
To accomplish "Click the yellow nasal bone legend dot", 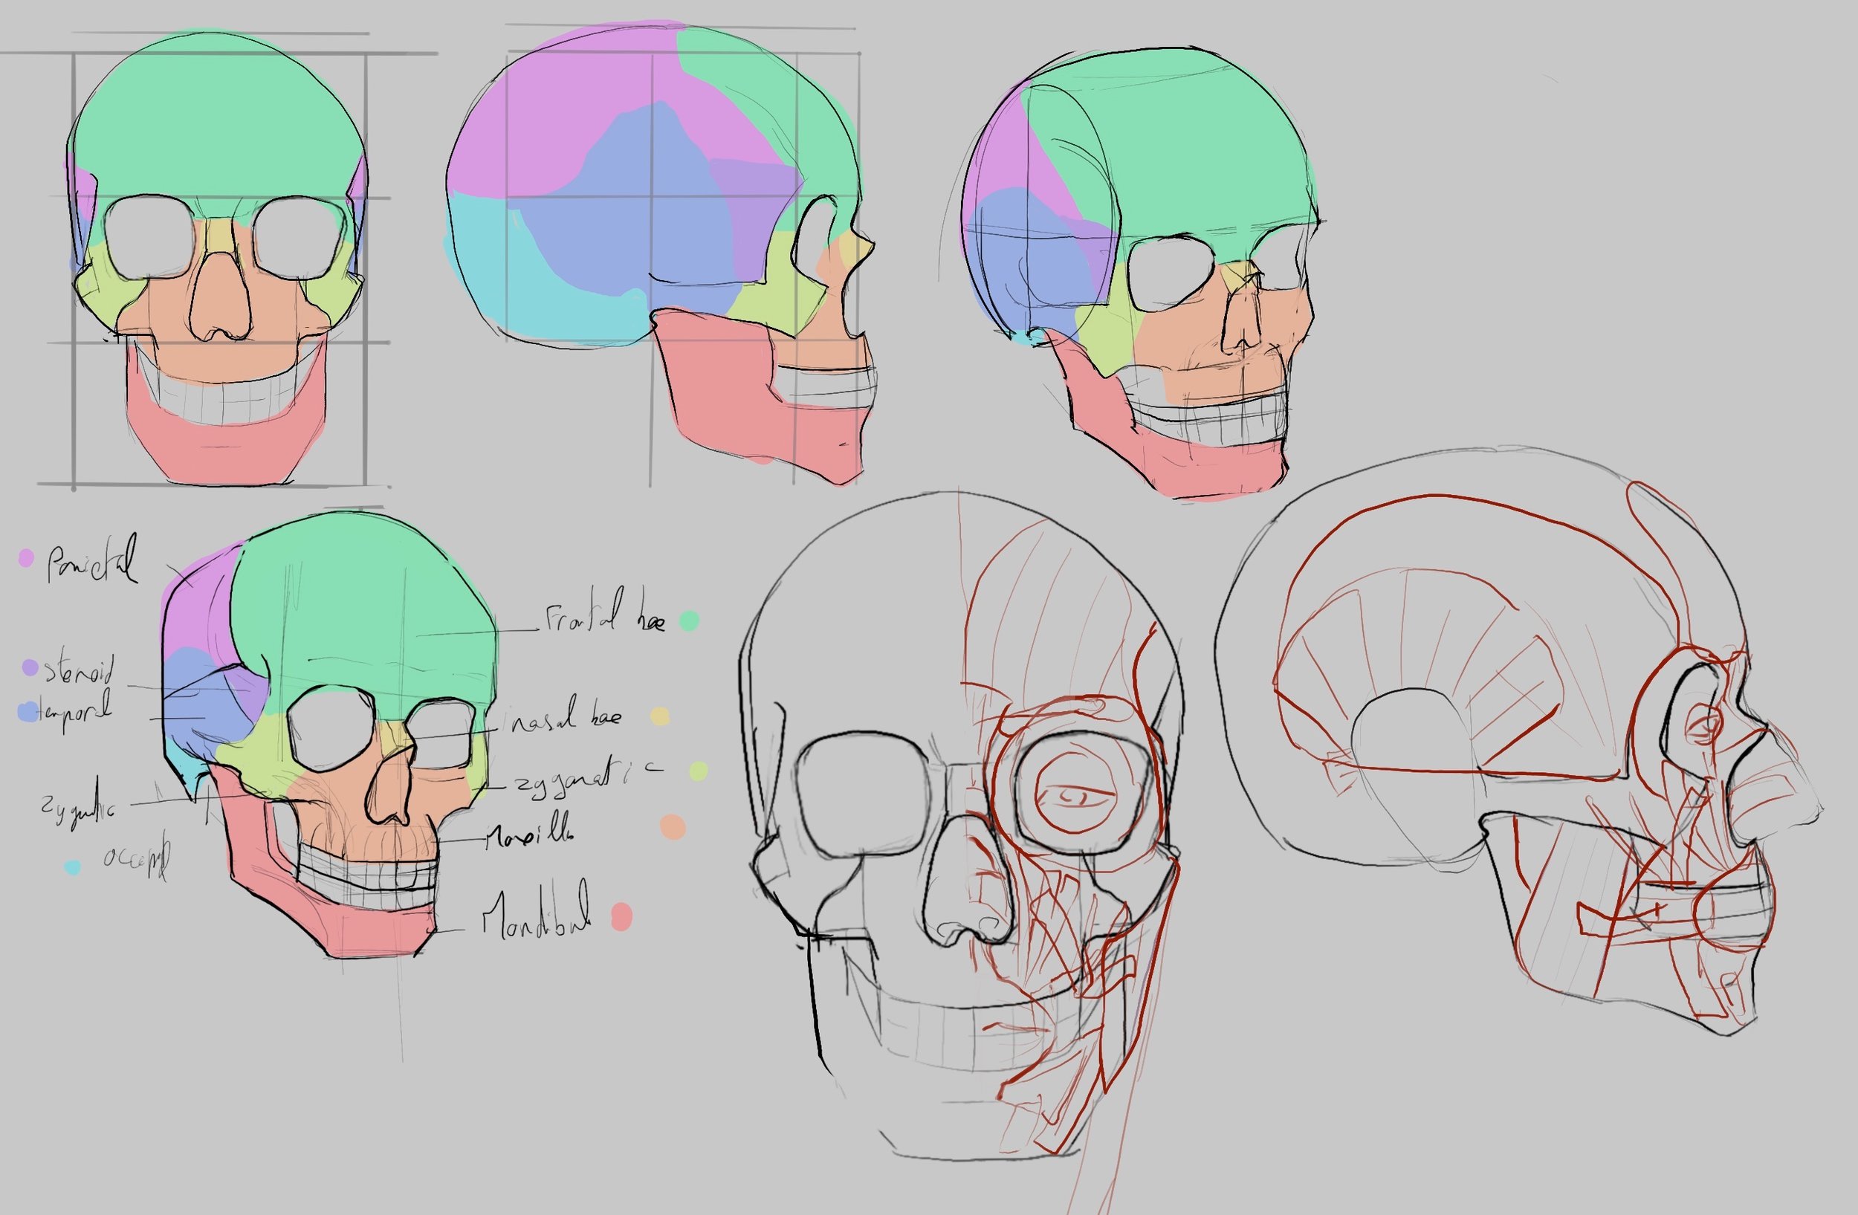I will pos(661,716).
